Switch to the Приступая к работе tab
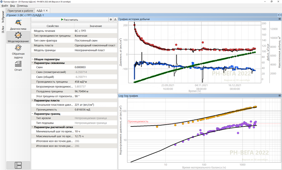 [20, 11]
